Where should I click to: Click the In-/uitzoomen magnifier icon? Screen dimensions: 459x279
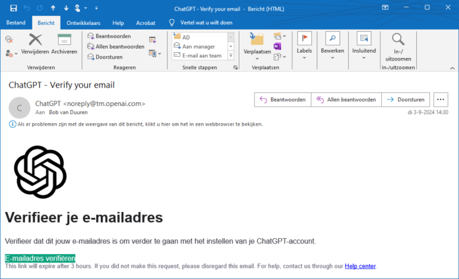point(398,39)
